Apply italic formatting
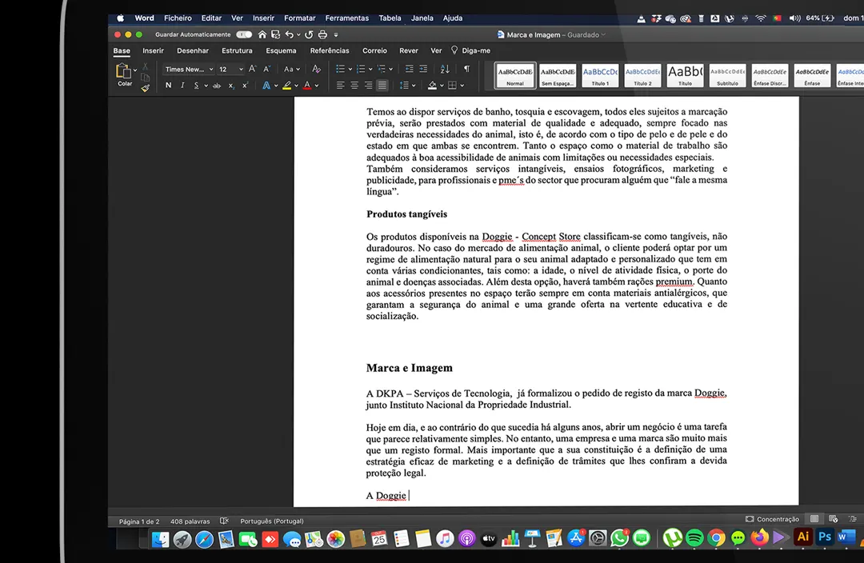Image resolution: width=864 pixels, height=563 pixels. tap(182, 86)
